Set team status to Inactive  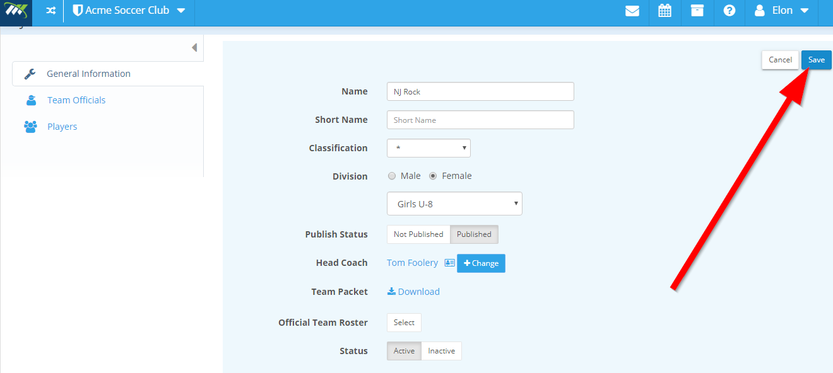tap(441, 351)
